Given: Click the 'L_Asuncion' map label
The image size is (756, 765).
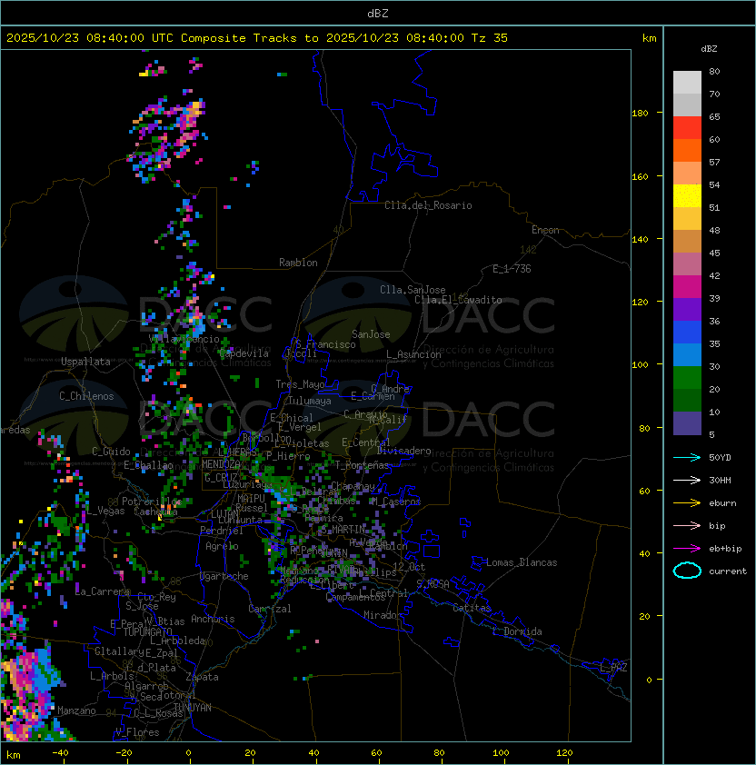Looking at the screenshot, I should (x=413, y=354).
